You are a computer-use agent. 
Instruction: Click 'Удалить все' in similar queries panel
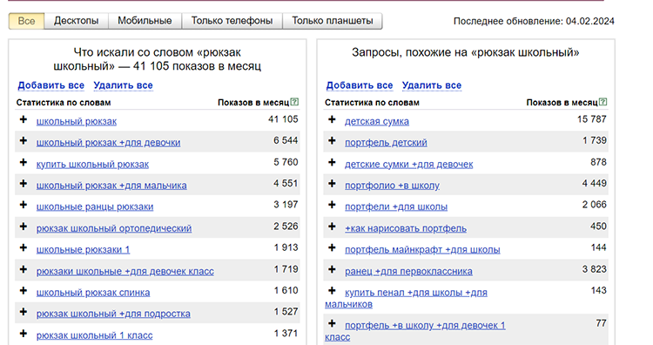[432, 85]
